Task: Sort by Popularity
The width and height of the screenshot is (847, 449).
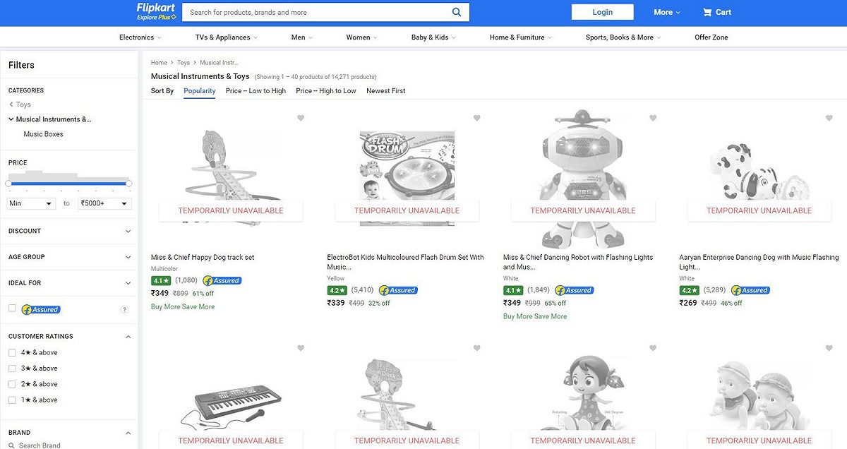Action: click(200, 91)
